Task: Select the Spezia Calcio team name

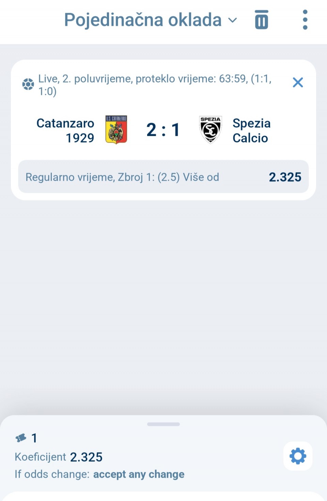Action: coord(251,130)
